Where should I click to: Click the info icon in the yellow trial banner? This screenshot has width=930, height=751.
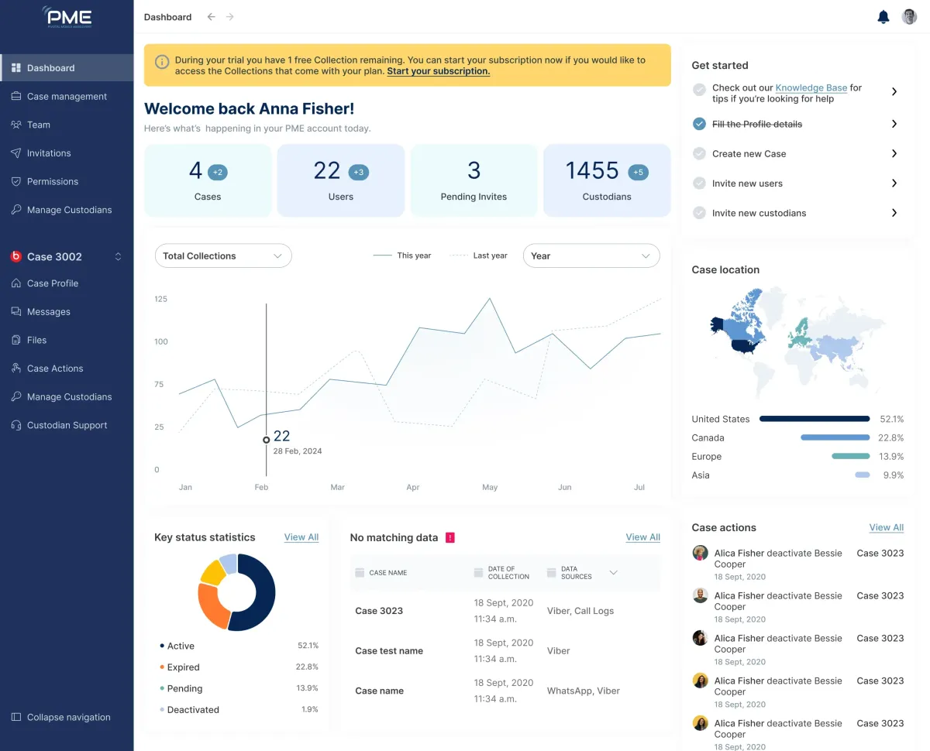tap(162, 62)
